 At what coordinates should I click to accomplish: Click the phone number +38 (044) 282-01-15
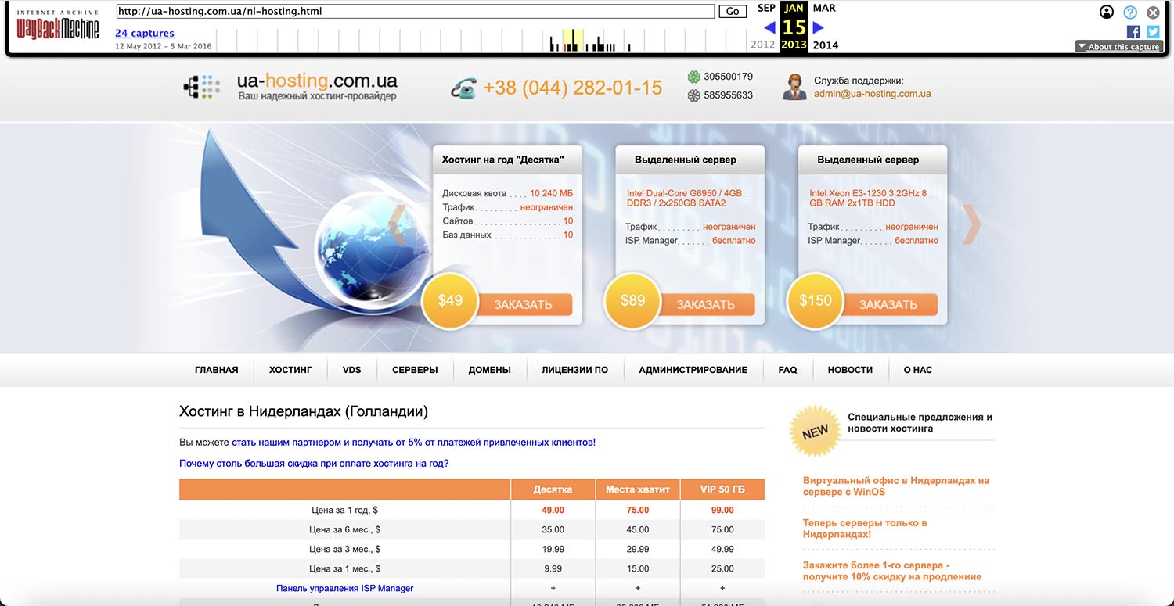tap(573, 88)
